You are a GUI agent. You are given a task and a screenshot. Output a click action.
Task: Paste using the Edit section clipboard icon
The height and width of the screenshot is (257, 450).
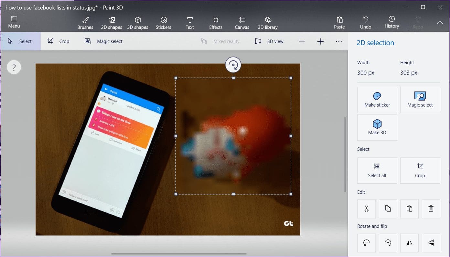tap(410, 209)
